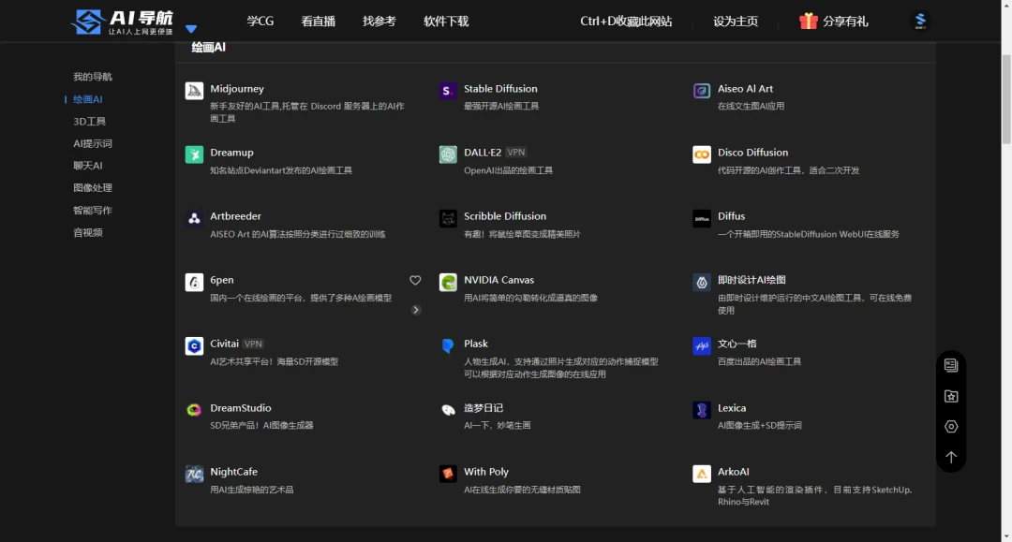Click the DALL·E2 OpenAI logo icon
The height and width of the screenshot is (542, 1012).
pyautogui.click(x=448, y=154)
